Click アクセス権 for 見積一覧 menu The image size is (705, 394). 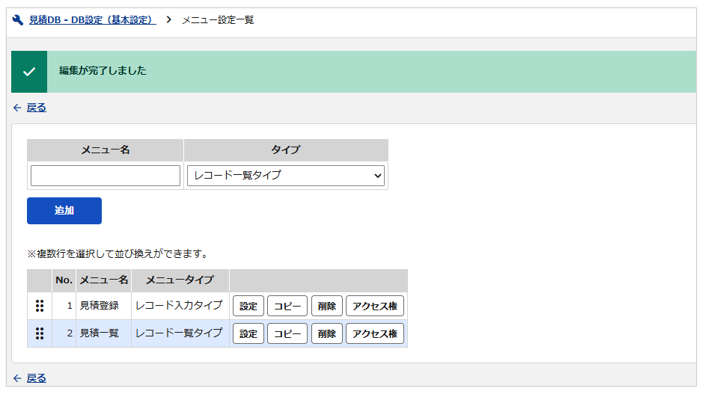[x=375, y=333]
